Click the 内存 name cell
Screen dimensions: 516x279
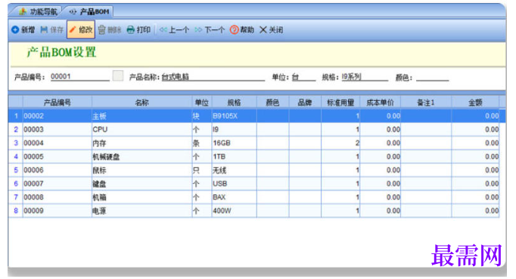coord(141,143)
